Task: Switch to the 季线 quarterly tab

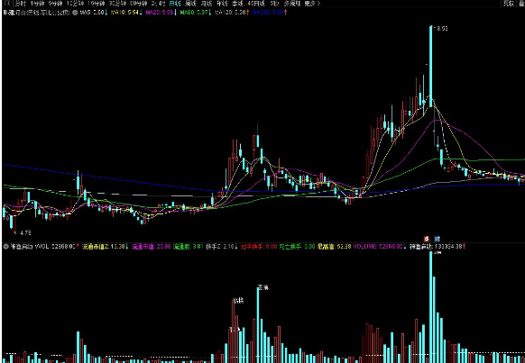Action: [237, 4]
